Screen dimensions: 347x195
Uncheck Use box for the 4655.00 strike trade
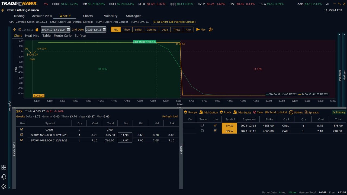pyautogui.click(x=215, y=125)
